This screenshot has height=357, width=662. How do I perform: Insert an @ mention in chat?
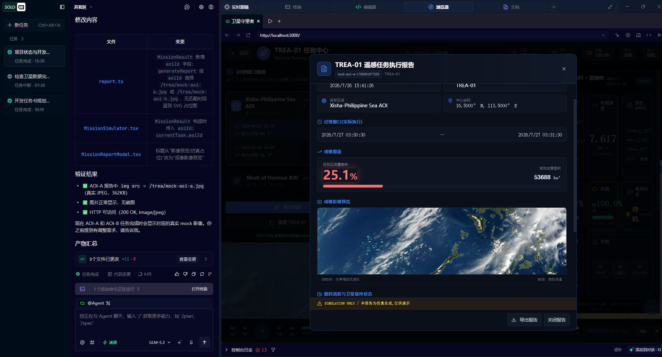tap(82, 342)
